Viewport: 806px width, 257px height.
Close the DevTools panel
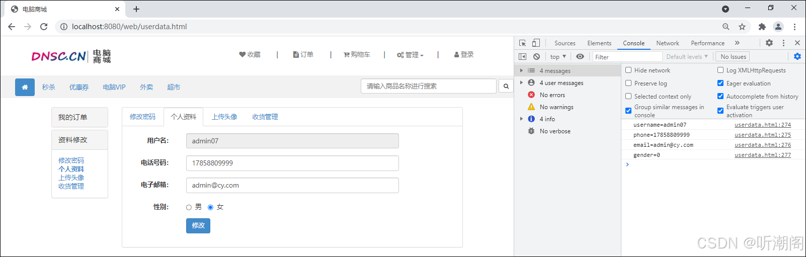click(797, 43)
